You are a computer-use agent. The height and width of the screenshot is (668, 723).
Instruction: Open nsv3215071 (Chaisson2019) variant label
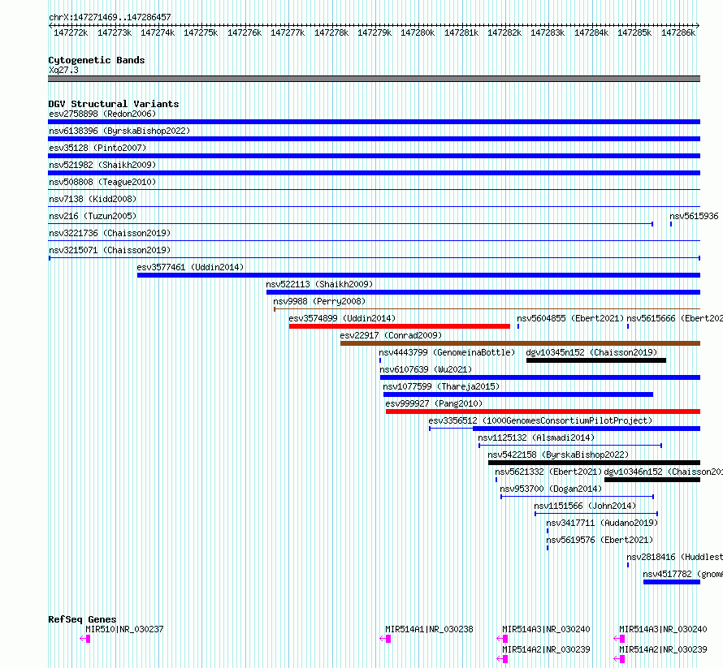[x=110, y=250]
